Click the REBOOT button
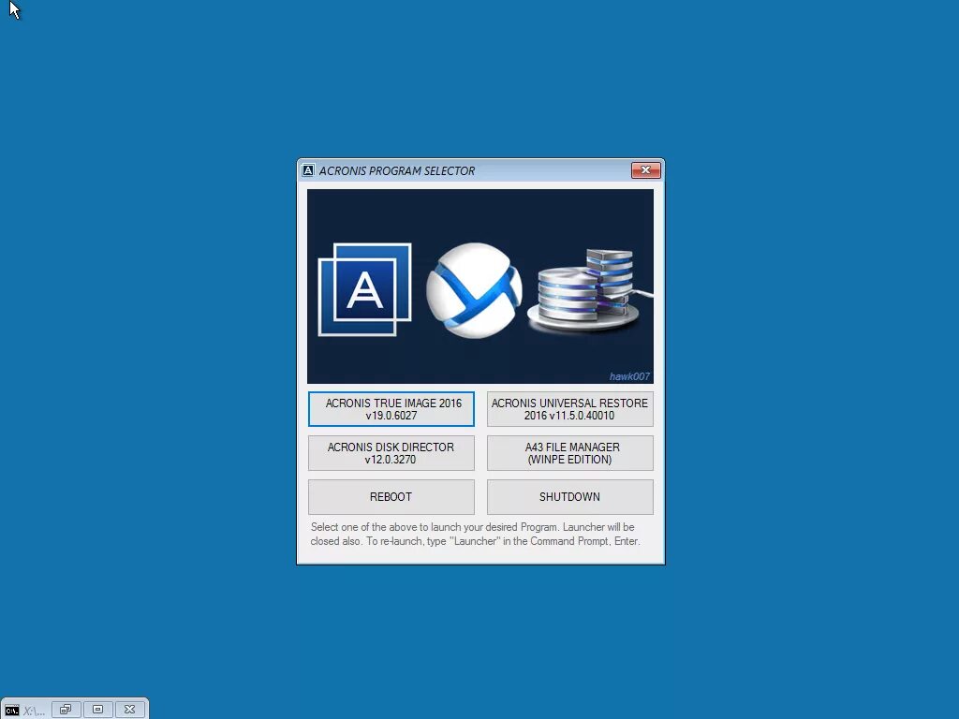 point(391,496)
